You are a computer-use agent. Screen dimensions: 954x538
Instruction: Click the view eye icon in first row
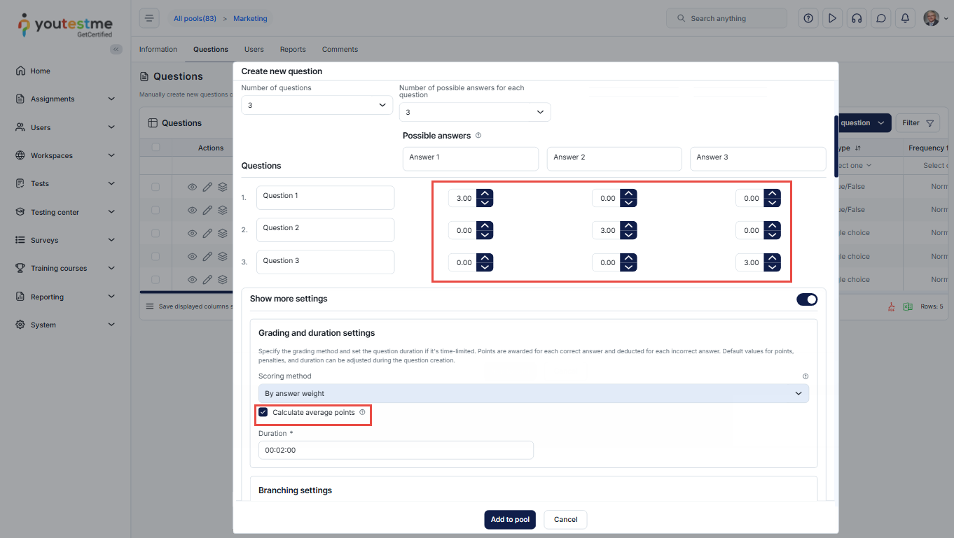pyautogui.click(x=192, y=187)
